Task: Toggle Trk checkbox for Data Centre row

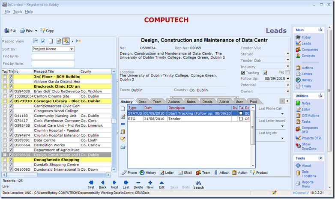Action: 11,140
